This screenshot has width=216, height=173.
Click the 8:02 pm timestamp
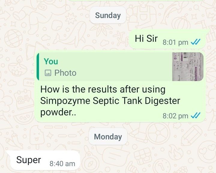175,116
